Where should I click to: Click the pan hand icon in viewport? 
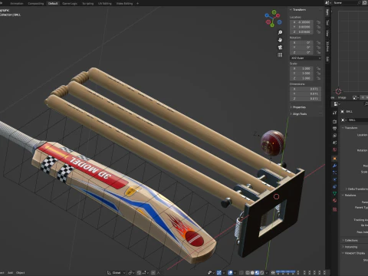280,40
